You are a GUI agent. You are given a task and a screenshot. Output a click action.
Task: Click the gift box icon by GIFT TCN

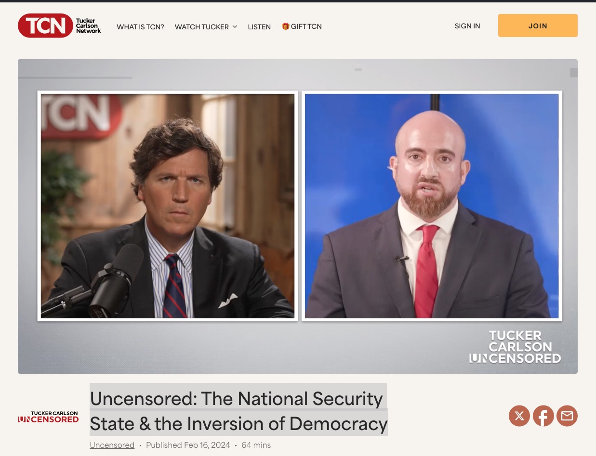pos(286,26)
